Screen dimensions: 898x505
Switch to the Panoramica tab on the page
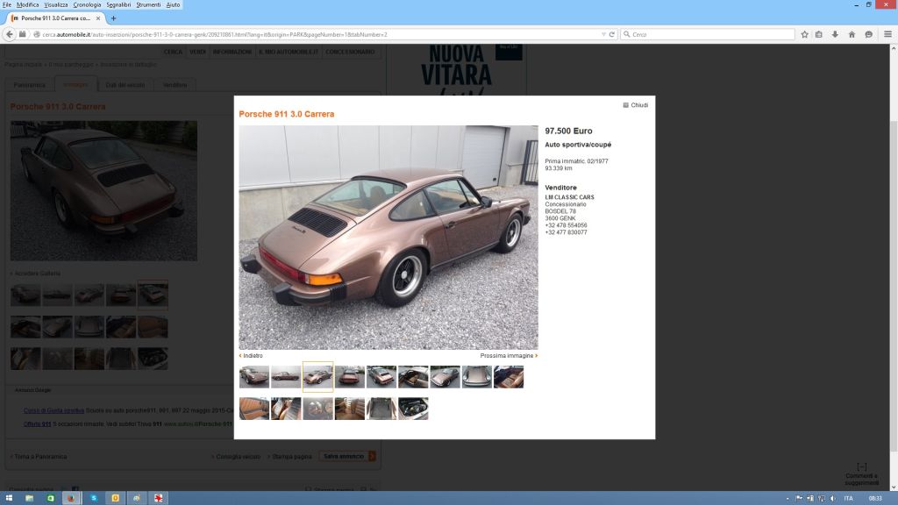point(29,85)
